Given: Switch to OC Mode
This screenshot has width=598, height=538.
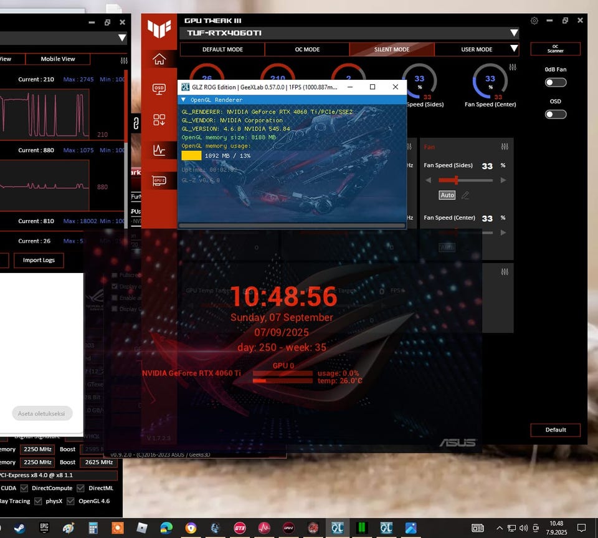Looking at the screenshot, I should tap(306, 49).
